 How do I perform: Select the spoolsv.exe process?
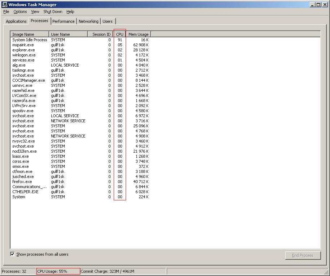point(81,111)
